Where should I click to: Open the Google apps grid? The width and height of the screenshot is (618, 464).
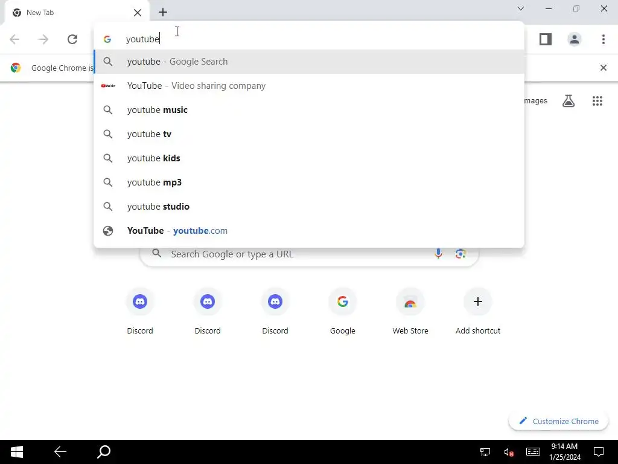[x=597, y=101]
